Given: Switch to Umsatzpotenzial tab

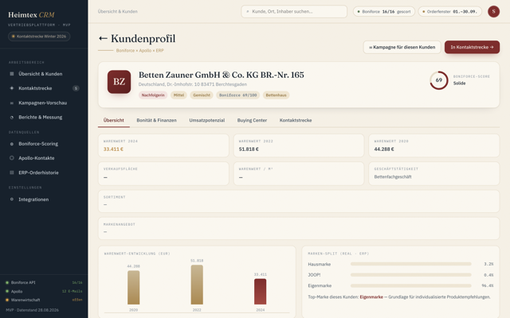Looking at the screenshot, I should (207, 120).
